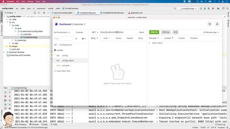Click the Apple menu icon
This screenshot has height=129, width=230.
3,1
